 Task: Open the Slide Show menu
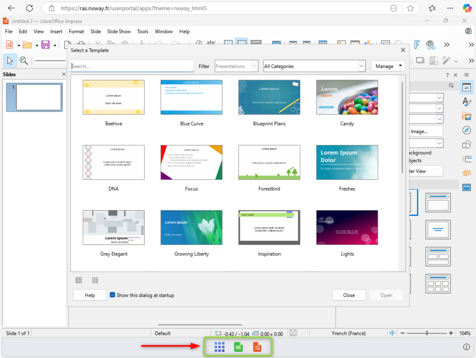point(119,31)
